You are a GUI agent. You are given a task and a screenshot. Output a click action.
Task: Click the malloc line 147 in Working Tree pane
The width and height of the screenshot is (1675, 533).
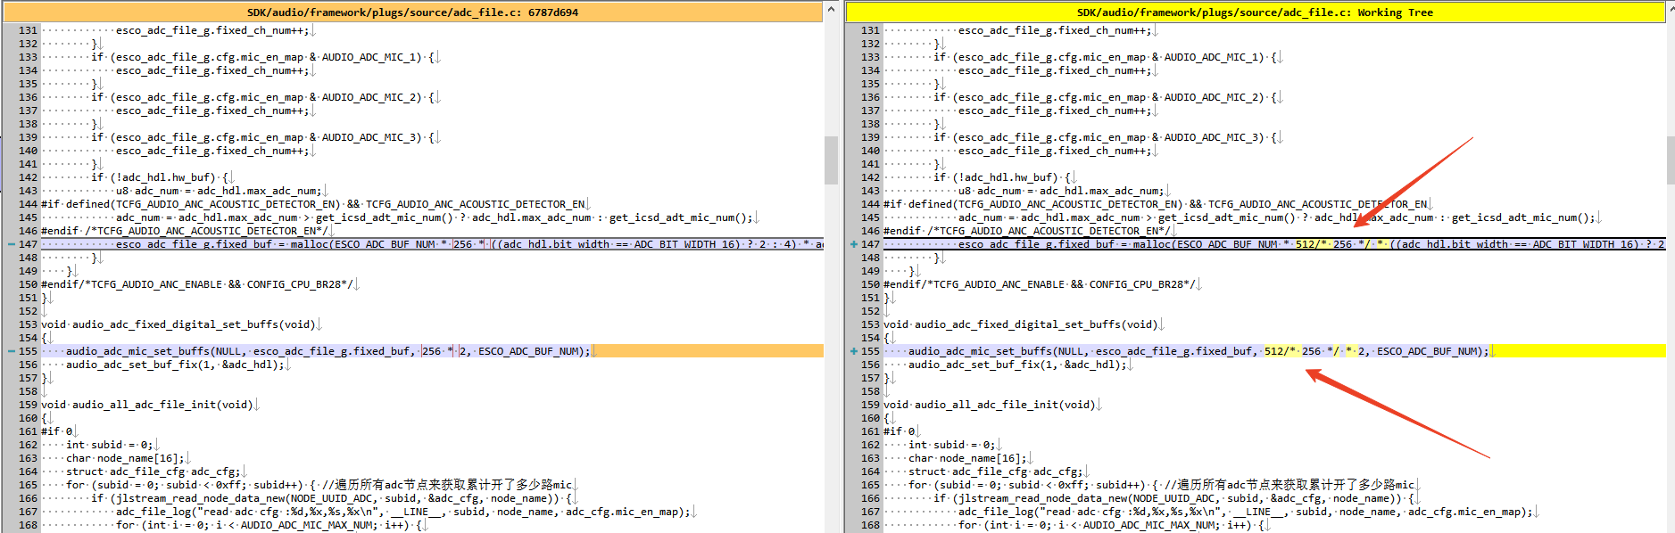pos(1274,244)
